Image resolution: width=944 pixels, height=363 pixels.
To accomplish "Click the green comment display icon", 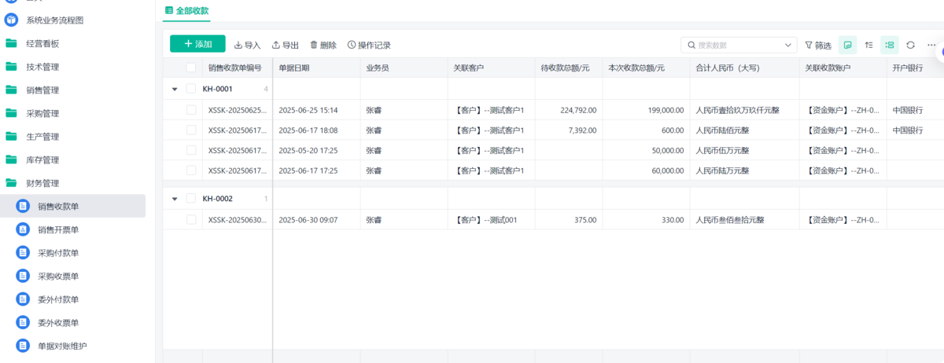I will pos(847,46).
